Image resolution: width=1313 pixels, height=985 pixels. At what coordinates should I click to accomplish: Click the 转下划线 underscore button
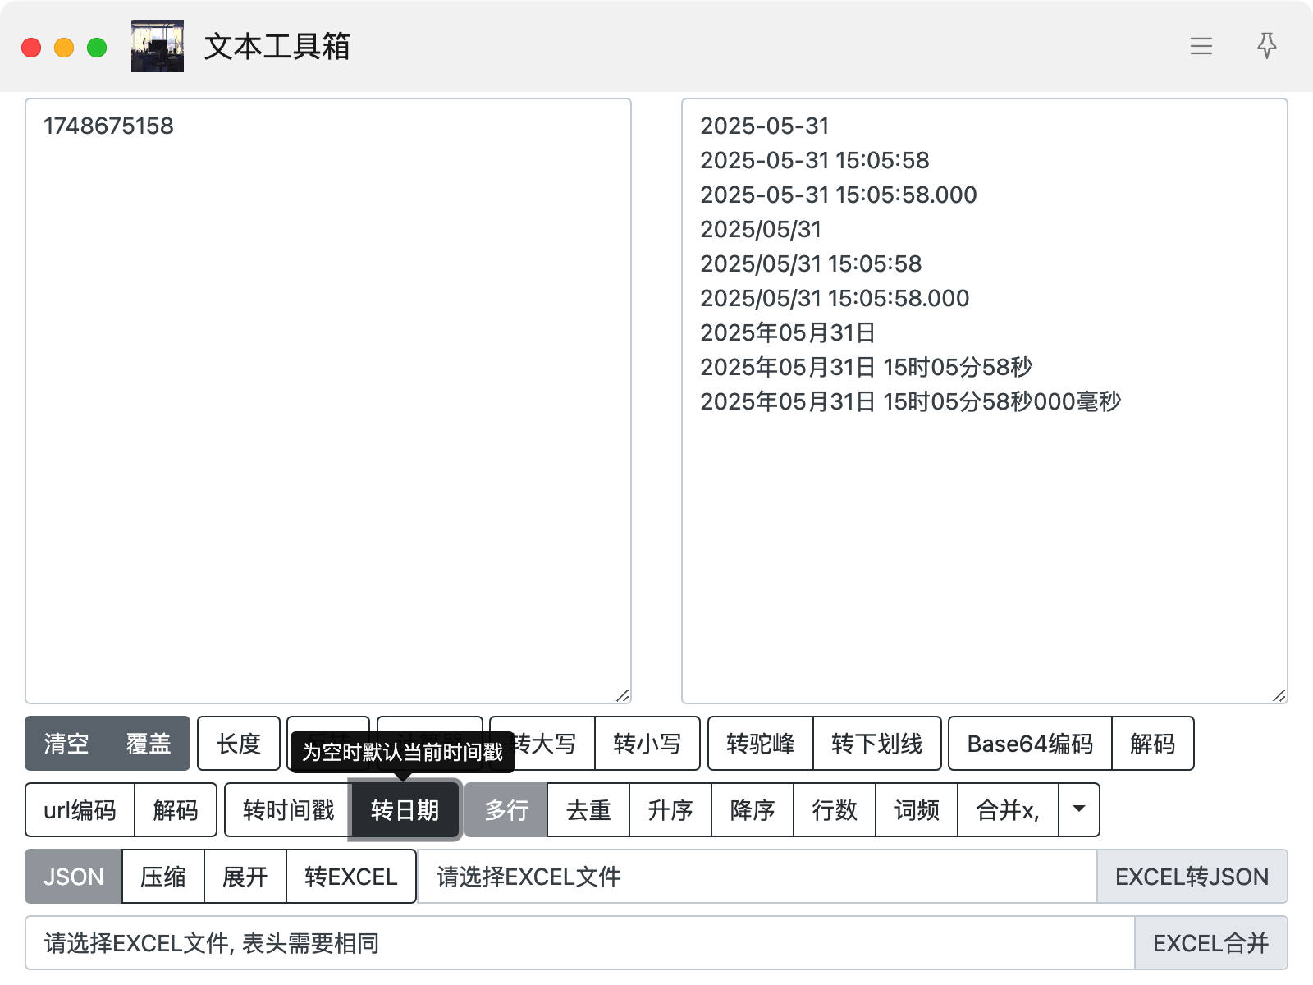(x=876, y=744)
